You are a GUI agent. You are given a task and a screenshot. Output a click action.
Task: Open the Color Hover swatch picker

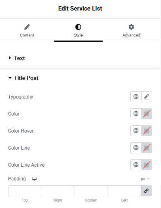click(146, 131)
